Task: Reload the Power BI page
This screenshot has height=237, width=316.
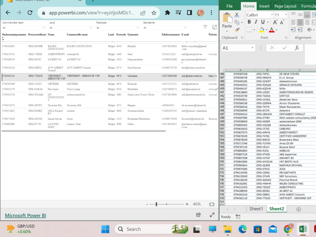Action: (30, 13)
